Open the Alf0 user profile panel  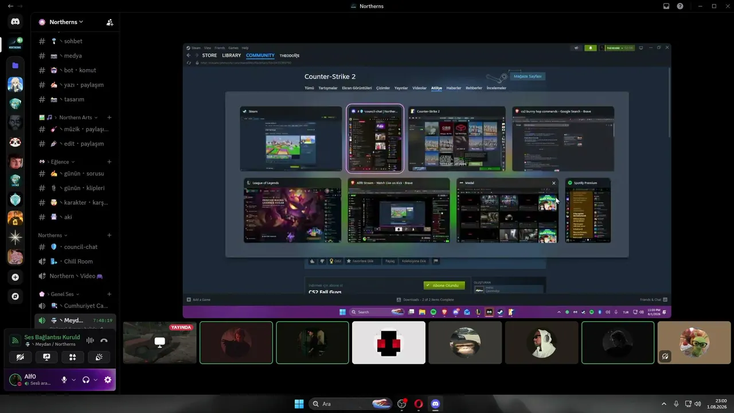point(32,380)
